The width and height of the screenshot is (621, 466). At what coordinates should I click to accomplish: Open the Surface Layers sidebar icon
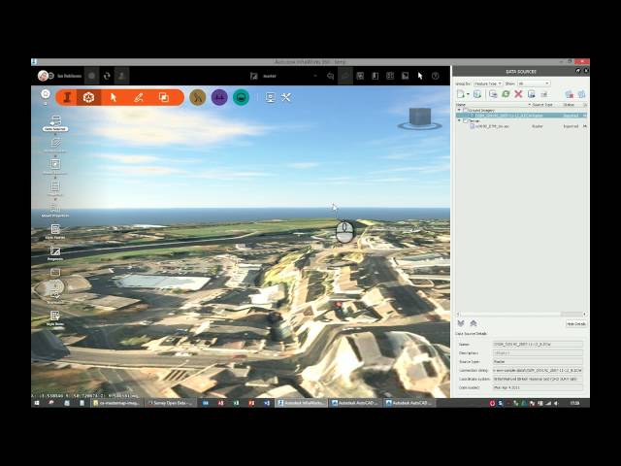coord(55,145)
